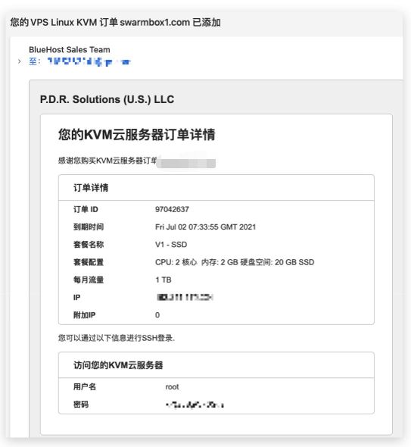Click the blurred recipient email address

point(89,61)
